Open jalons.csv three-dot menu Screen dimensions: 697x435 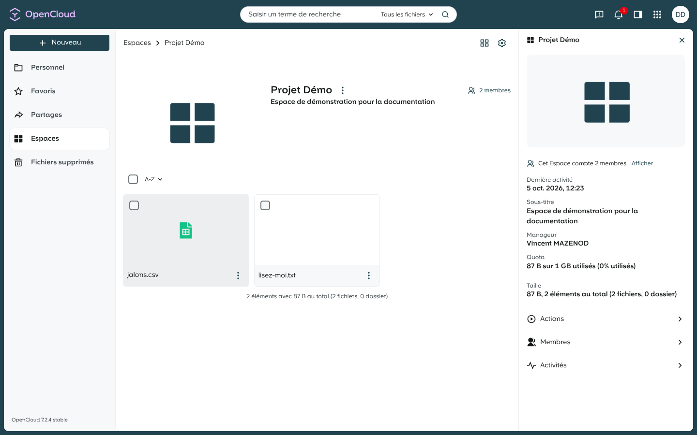coord(238,275)
